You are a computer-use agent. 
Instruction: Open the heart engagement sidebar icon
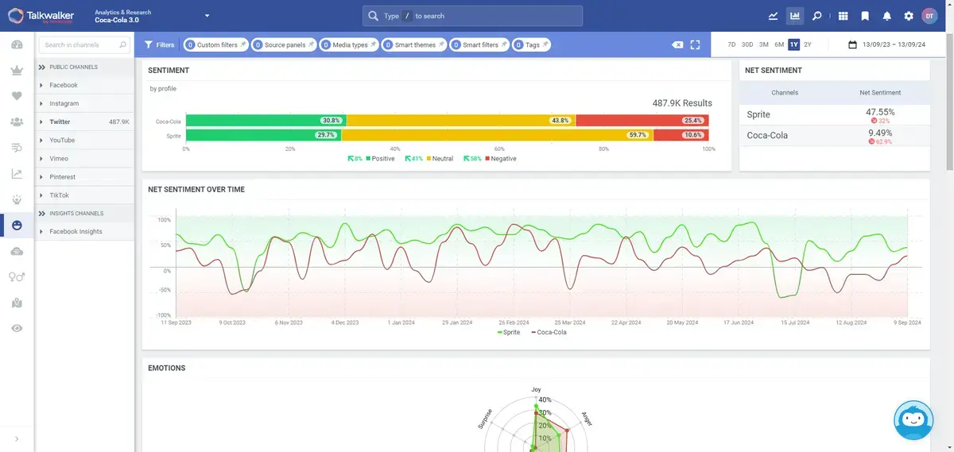[x=17, y=96]
